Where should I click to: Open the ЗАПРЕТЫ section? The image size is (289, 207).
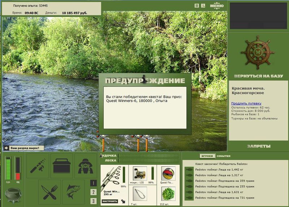[259, 146]
